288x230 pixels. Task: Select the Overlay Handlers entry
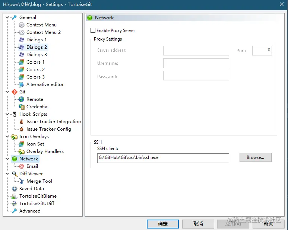coord(45,151)
